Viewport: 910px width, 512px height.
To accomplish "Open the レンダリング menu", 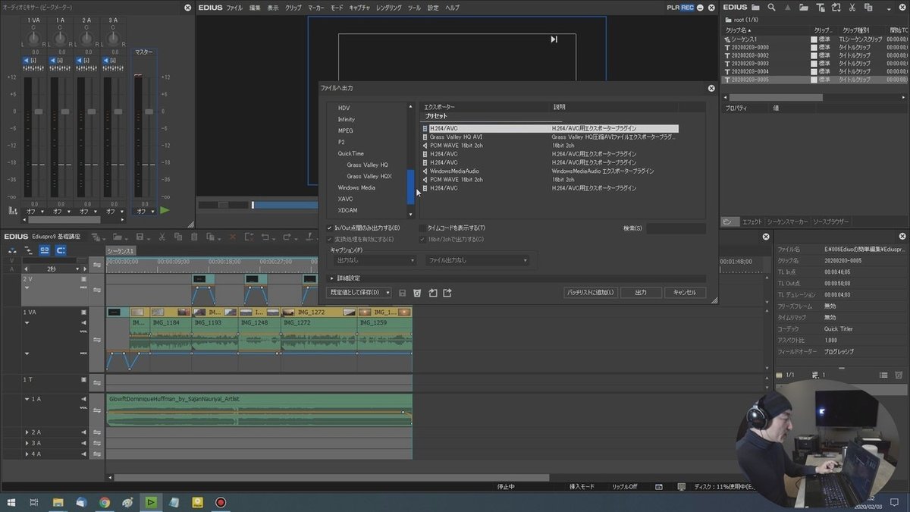I will (388, 8).
